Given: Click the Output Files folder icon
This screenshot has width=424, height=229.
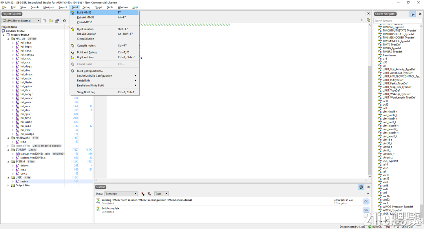Looking at the screenshot, I should 13,186.
